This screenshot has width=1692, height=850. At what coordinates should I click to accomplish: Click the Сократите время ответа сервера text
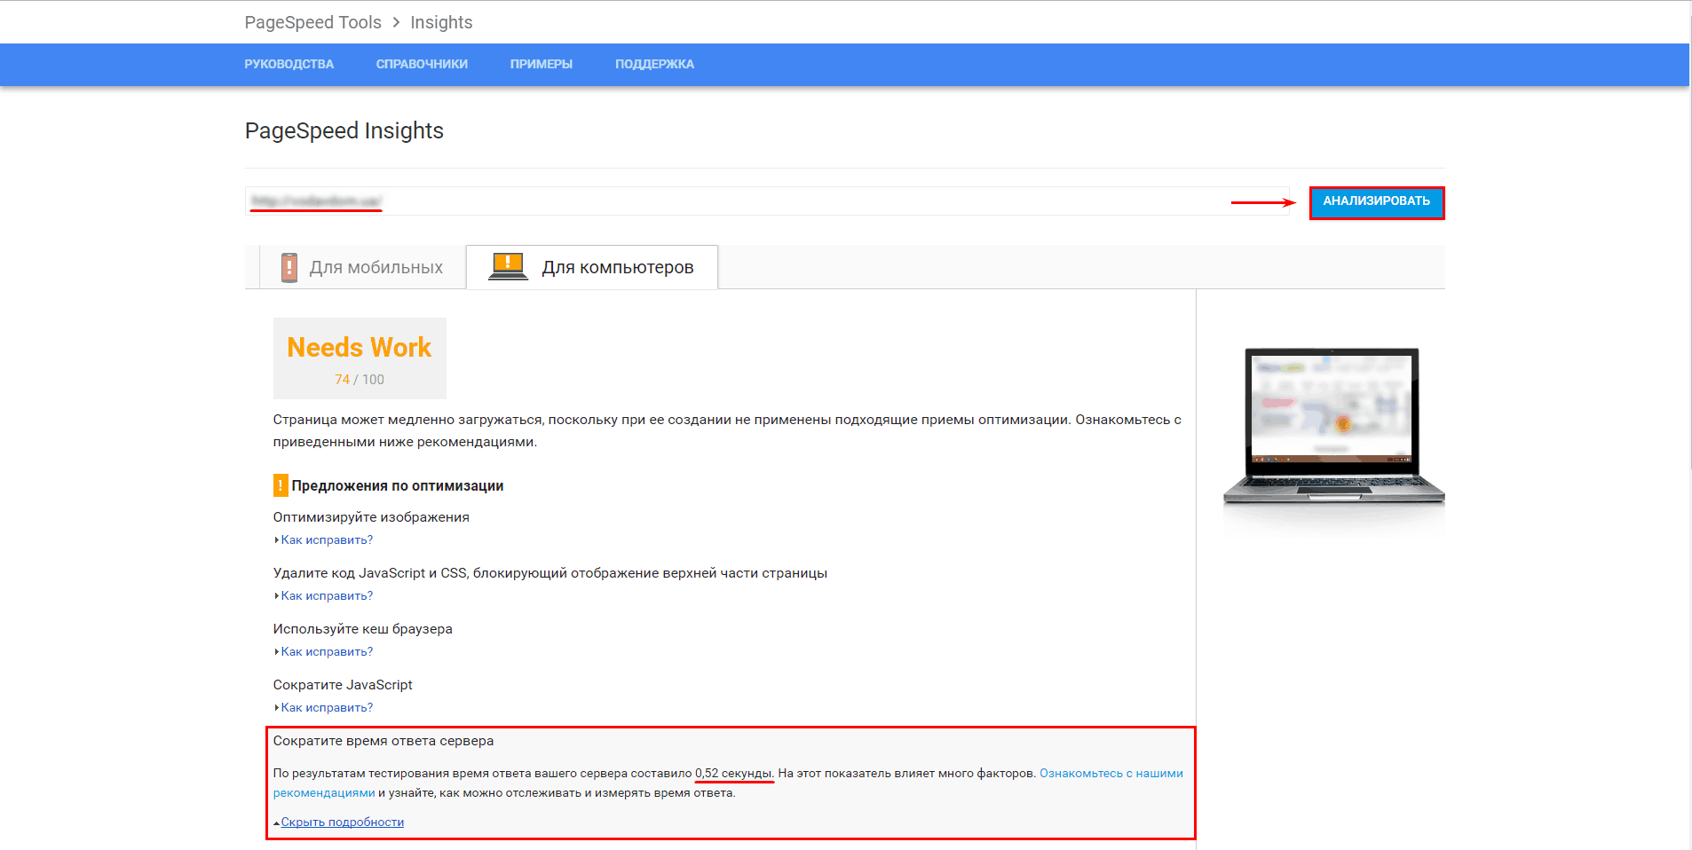pyautogui.click(x=383, y=741)
